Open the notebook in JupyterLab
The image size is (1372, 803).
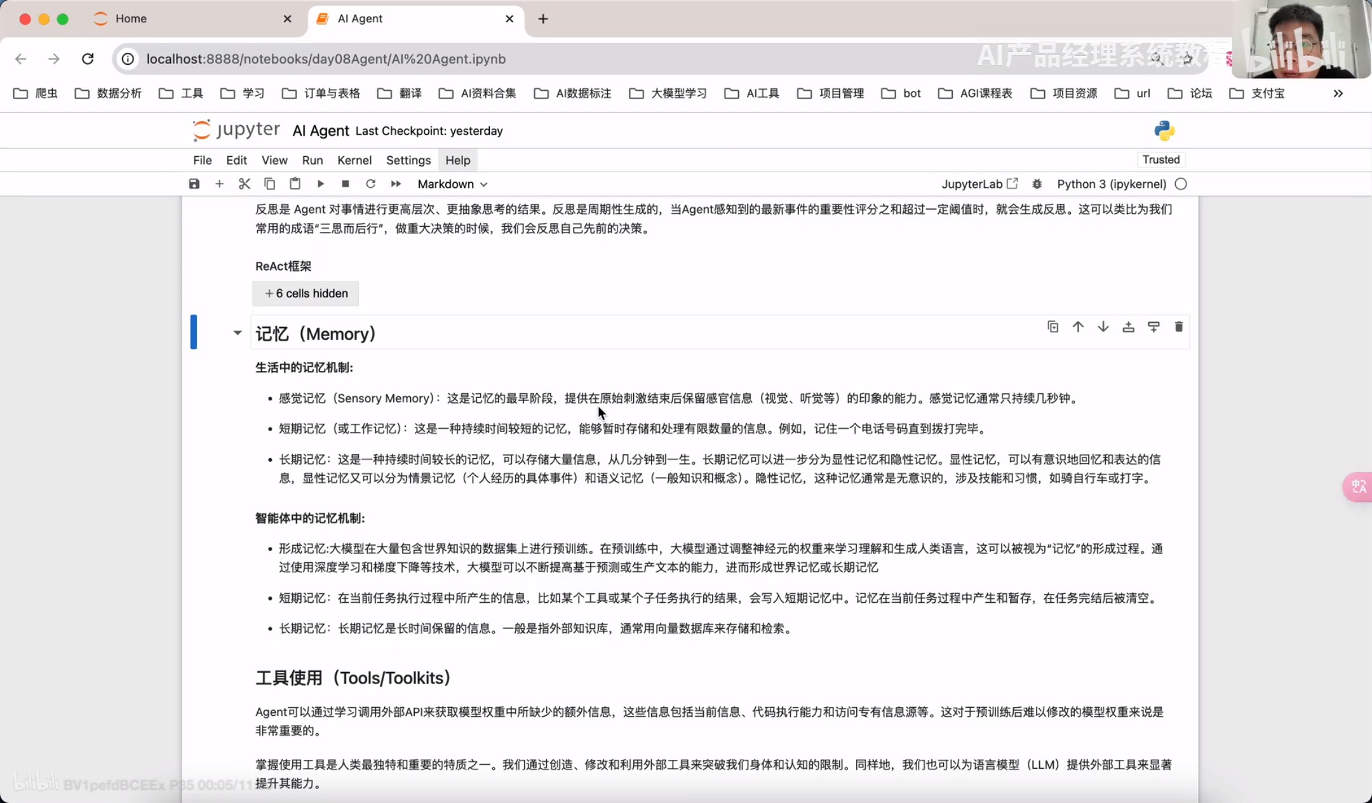(979, 184)
